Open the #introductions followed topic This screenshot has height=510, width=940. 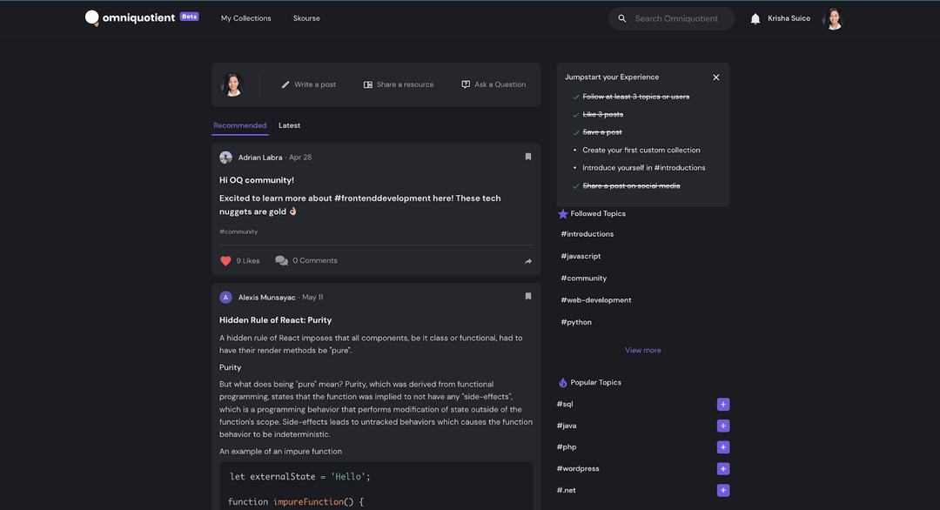(587, 234)
